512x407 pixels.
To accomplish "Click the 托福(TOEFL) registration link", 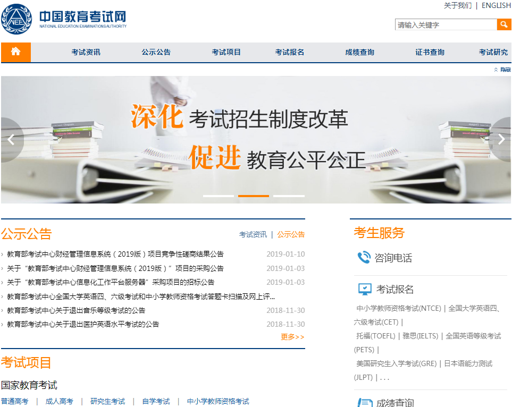I will click(376, 336).
